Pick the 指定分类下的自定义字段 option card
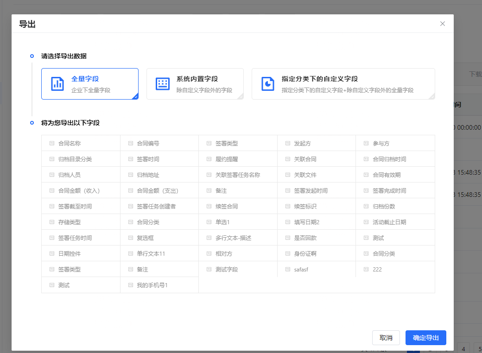This screenshot has width=482, height=353. point(343,84)
